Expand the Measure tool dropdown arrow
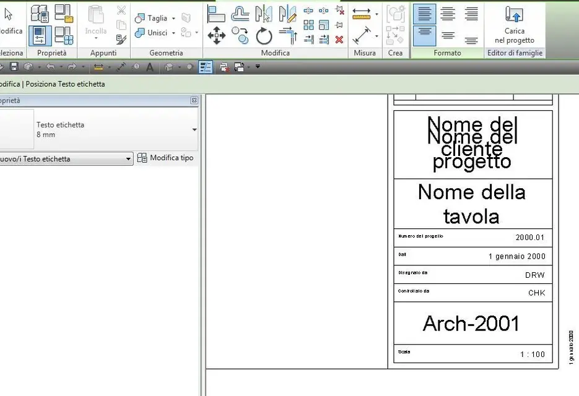 377,15
